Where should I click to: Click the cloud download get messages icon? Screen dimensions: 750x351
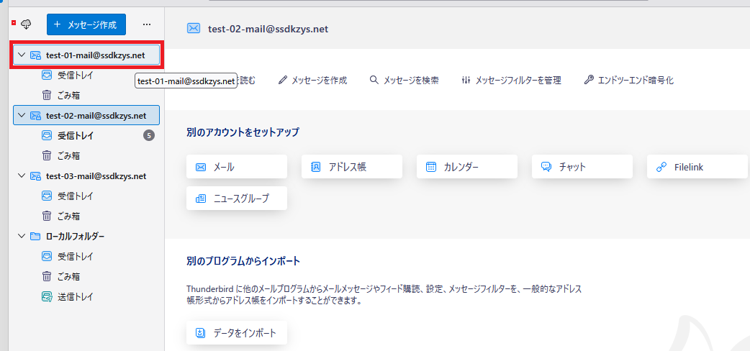[26, 24]
